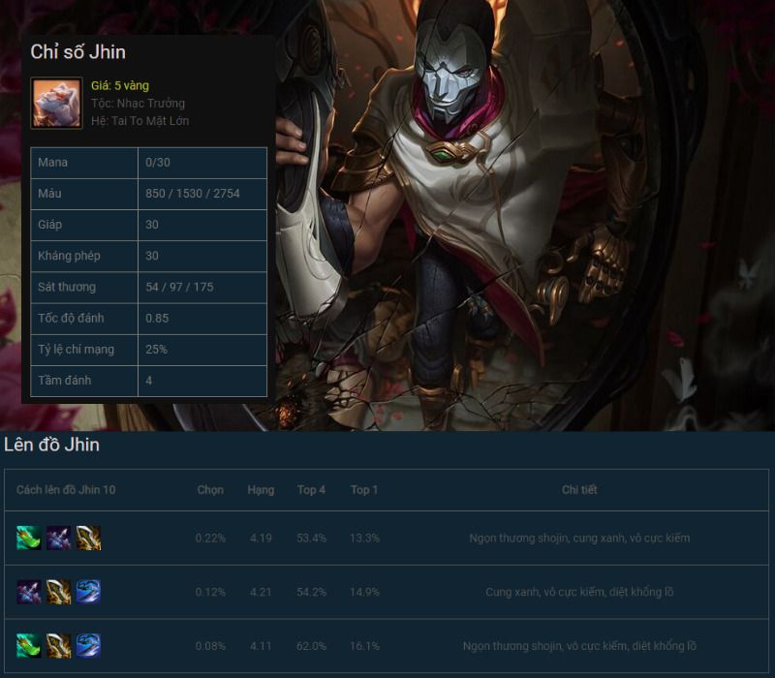Sort builds by Hạng column header

point(261,490)
